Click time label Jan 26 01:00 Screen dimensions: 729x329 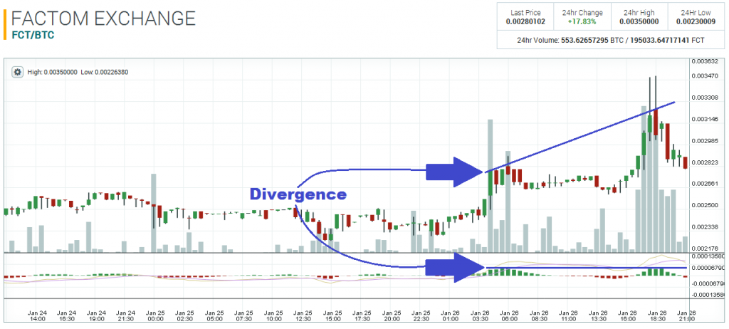click(x=450, y=316)
